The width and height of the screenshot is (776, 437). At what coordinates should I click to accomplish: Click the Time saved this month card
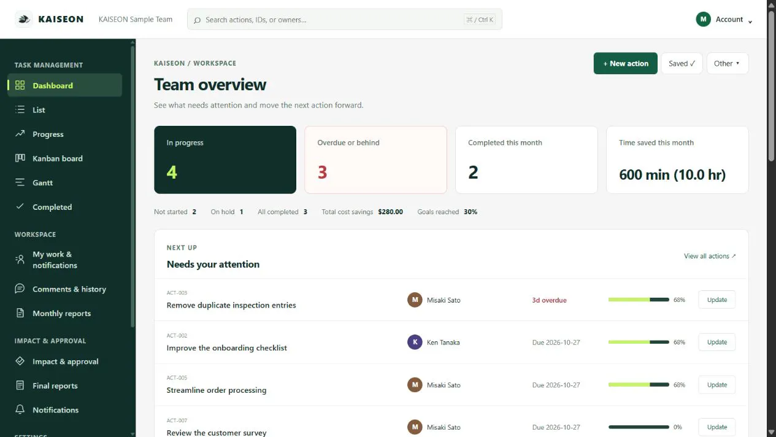click(677, 160)
